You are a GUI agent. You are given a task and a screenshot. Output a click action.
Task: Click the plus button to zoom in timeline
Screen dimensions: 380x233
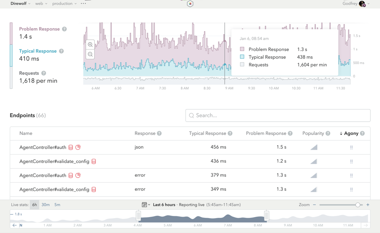(367, 204)
